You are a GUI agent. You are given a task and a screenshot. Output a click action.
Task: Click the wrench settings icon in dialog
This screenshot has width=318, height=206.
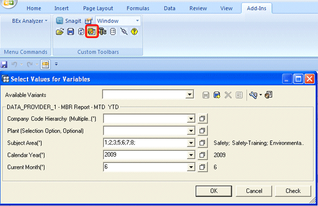[253, 95]
